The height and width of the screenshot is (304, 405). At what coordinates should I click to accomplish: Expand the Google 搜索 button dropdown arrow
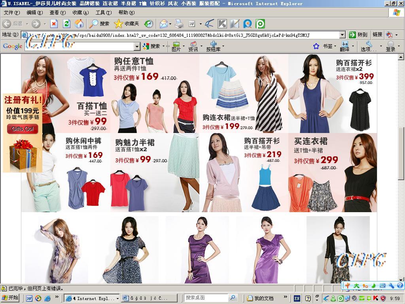tap(163, 46)
